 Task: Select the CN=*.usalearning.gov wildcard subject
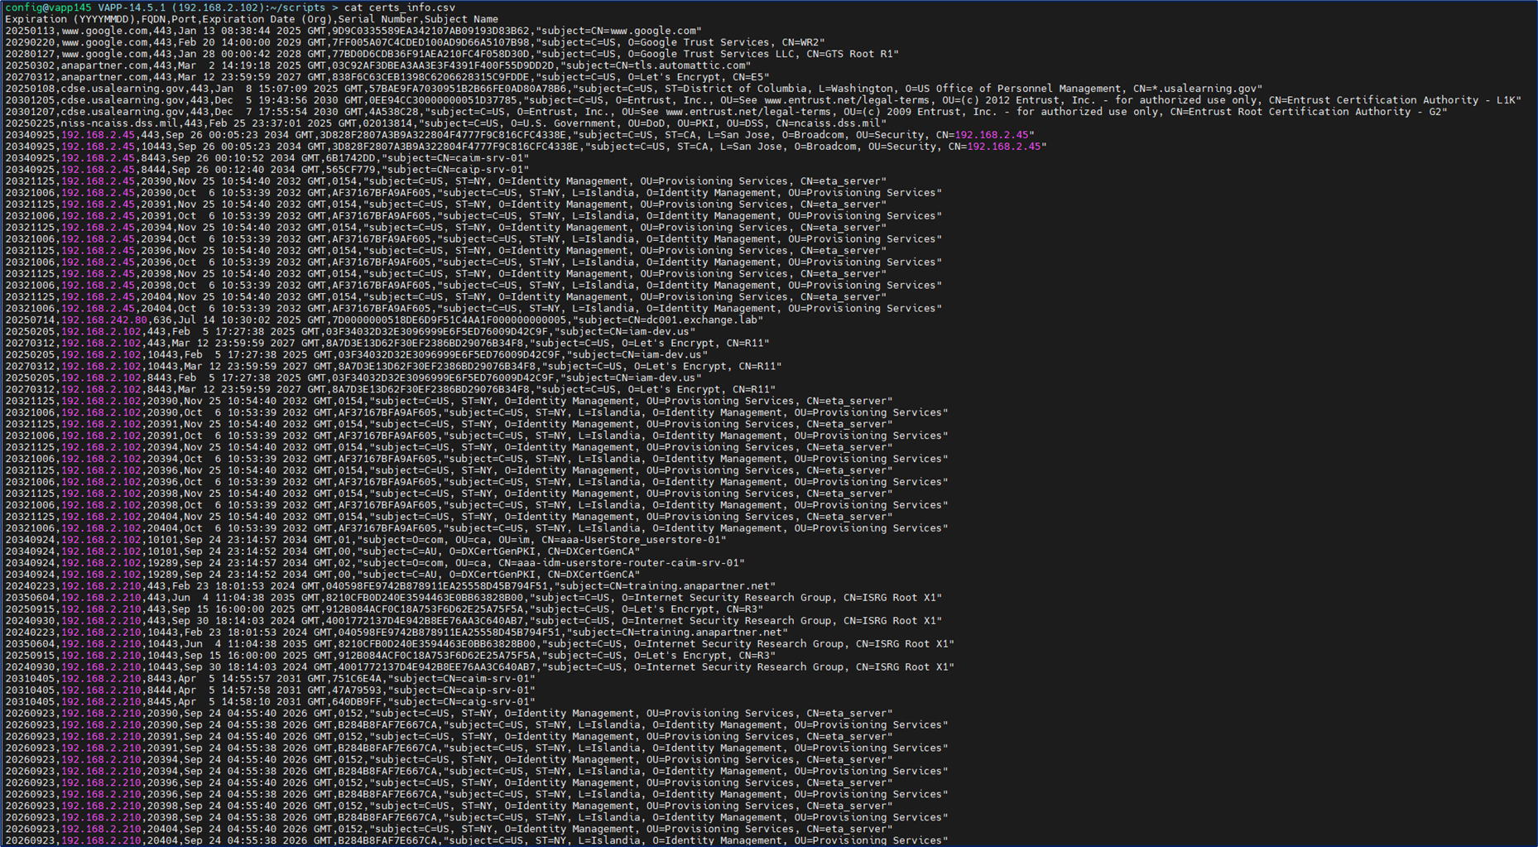coord(1198,89)
